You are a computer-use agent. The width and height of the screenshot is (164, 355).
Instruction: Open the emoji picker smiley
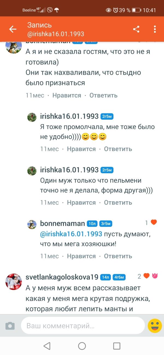tap(155, 326)
